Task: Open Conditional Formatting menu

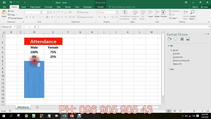Action: pyautogui.click(x=125, y=15)
